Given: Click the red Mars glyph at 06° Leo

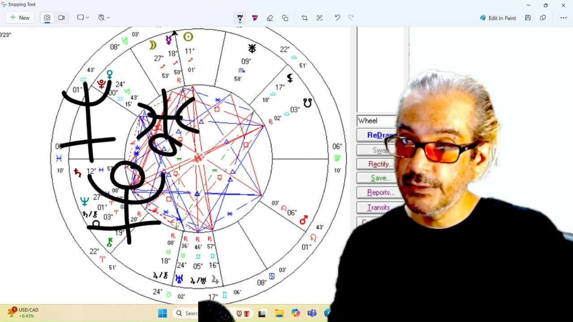Looking at the screenshot, I should coord(304,220).
